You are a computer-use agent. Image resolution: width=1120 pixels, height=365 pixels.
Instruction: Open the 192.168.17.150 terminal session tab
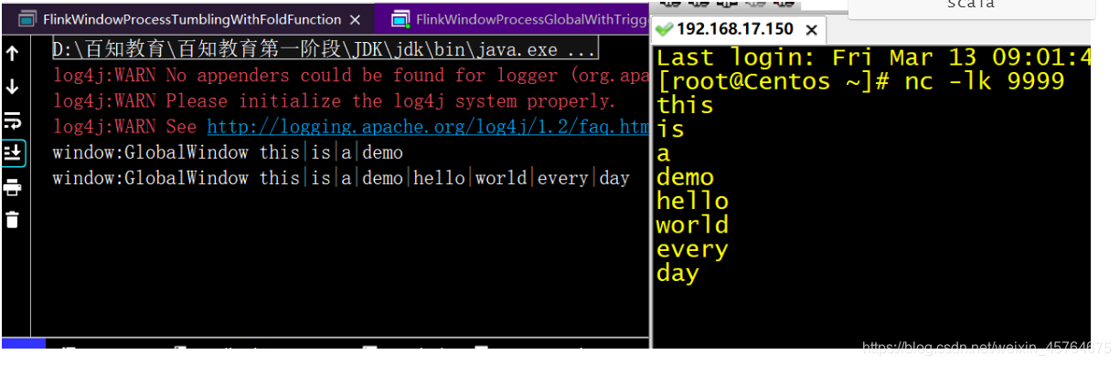coord(735,28)
